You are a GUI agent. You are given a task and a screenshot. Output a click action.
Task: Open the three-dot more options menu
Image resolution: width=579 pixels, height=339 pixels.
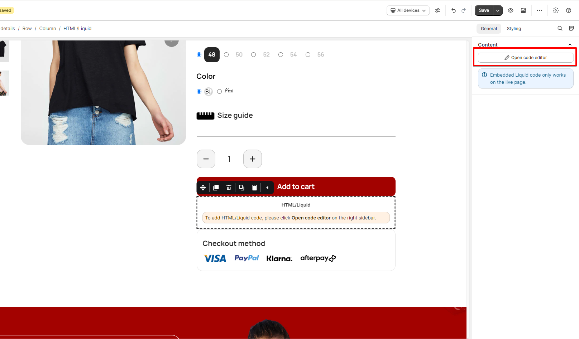[x=540, y=10]
